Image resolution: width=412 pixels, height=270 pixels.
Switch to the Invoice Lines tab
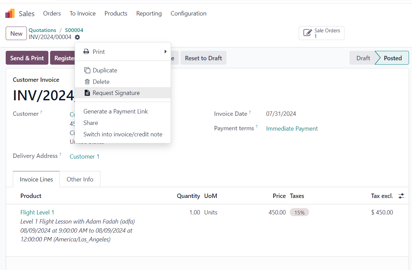point(36,179)
